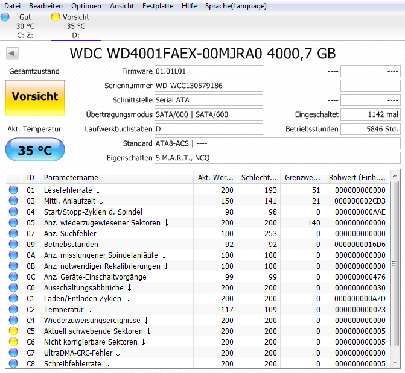Click status icon of C2 Temperatur row

coord(13,309)
